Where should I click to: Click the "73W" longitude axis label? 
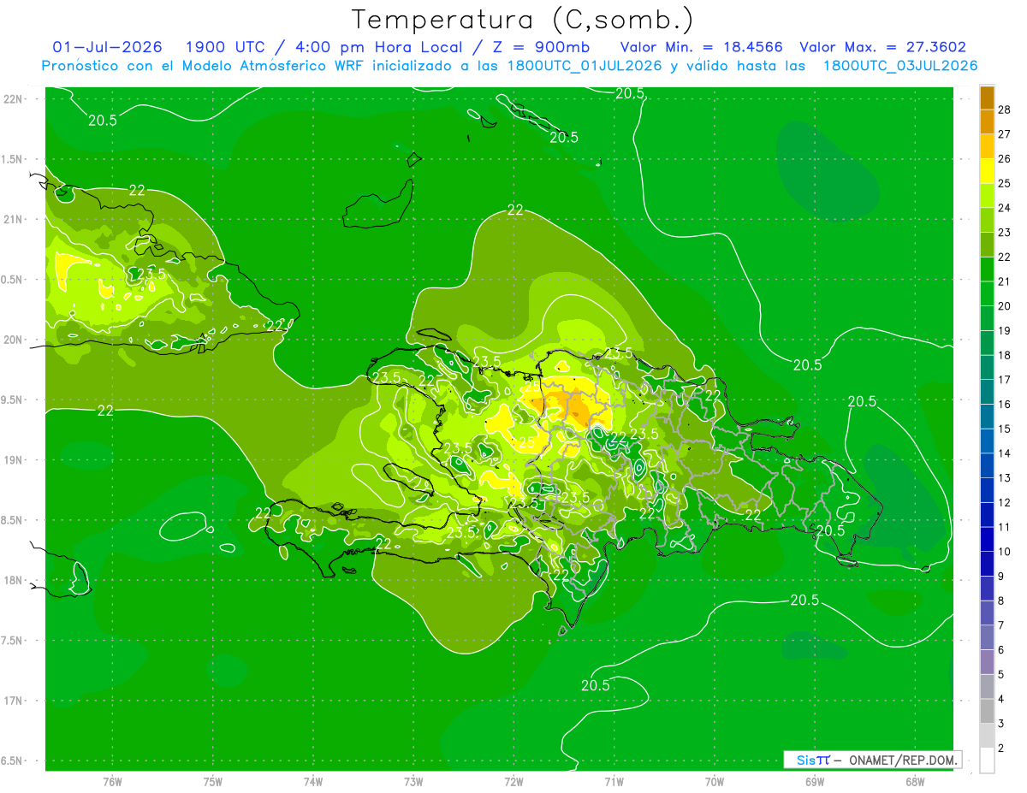click(413, 782)
